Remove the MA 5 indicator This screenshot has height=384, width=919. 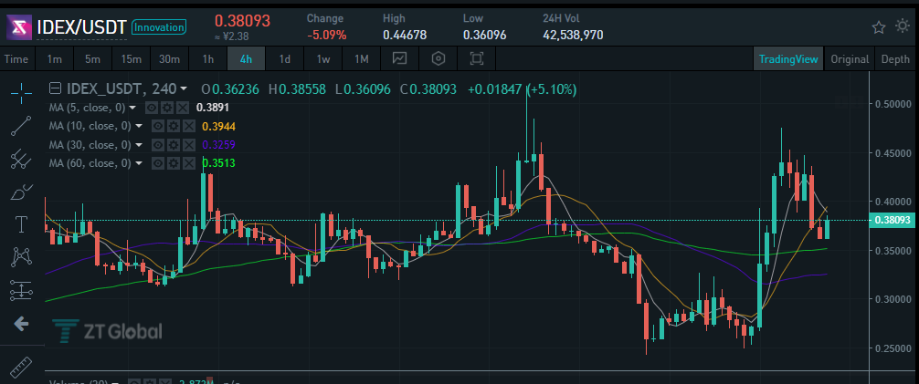click(183, 108)
